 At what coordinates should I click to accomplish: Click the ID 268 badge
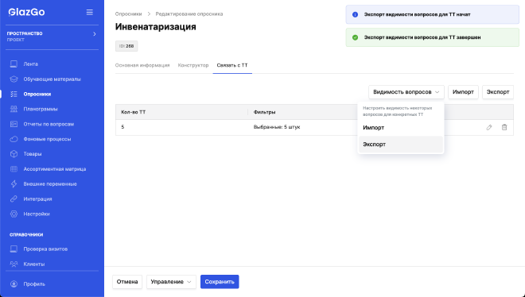point(126,46)
